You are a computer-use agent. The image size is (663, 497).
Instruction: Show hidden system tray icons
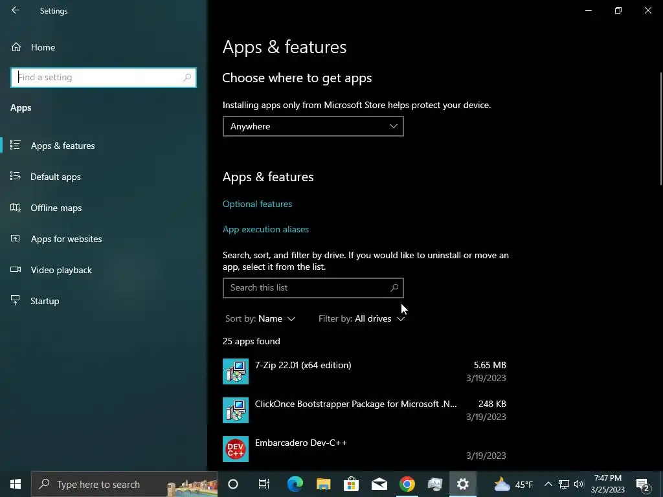pos(548,484)
